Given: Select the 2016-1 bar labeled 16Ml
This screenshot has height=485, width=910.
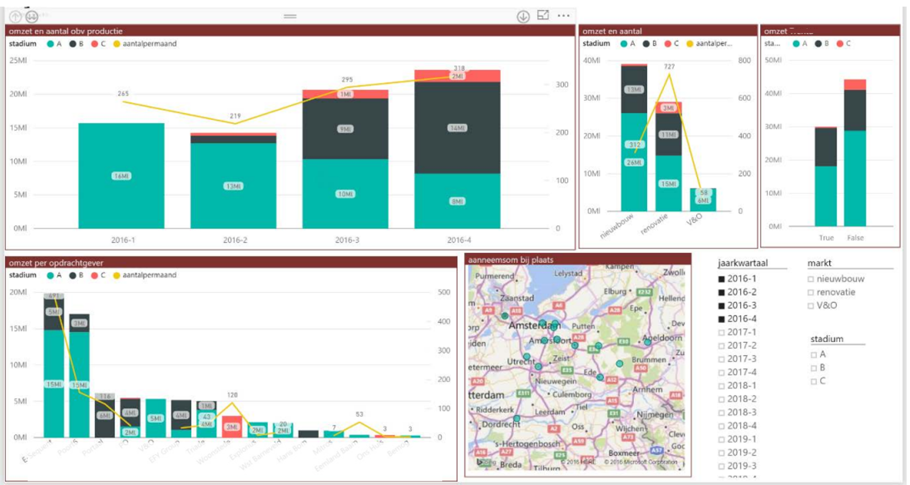Looking at the screenshot, I should coord(121,176).
